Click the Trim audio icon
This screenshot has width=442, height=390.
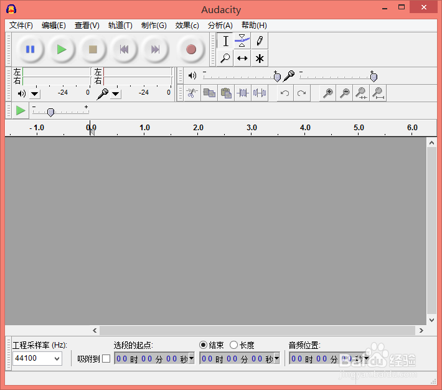pyautogui.click(x=243, y=93)
